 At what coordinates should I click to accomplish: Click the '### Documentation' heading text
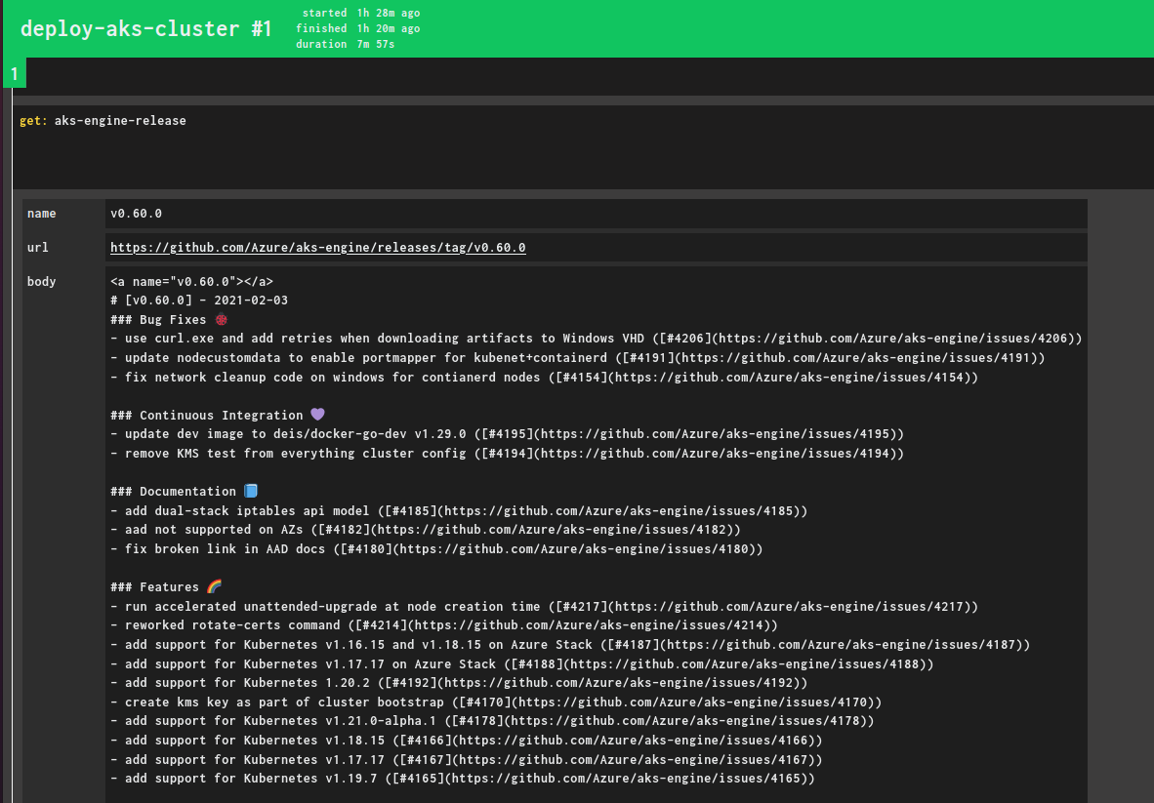173,491
